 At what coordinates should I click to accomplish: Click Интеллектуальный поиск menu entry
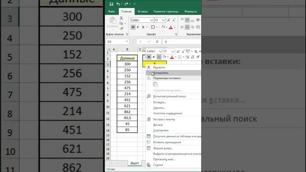pos(174,97)
